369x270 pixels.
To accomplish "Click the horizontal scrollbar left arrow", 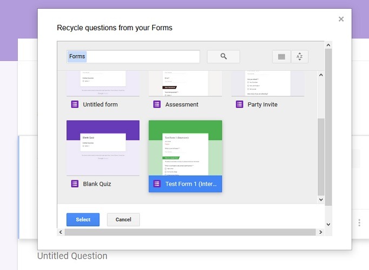I will 61,232.
